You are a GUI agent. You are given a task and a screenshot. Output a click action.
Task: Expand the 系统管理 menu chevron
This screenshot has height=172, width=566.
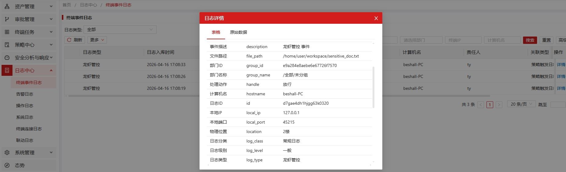[51, 153]
